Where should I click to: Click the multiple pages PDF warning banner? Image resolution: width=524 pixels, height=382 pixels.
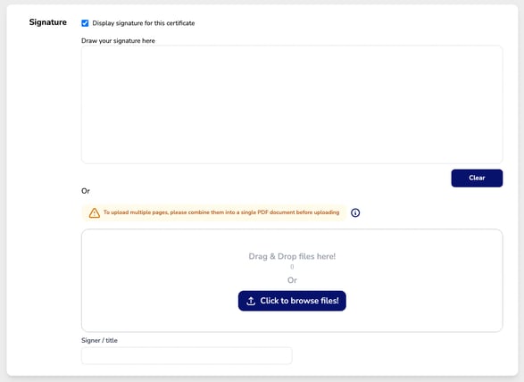coord(214,212)
